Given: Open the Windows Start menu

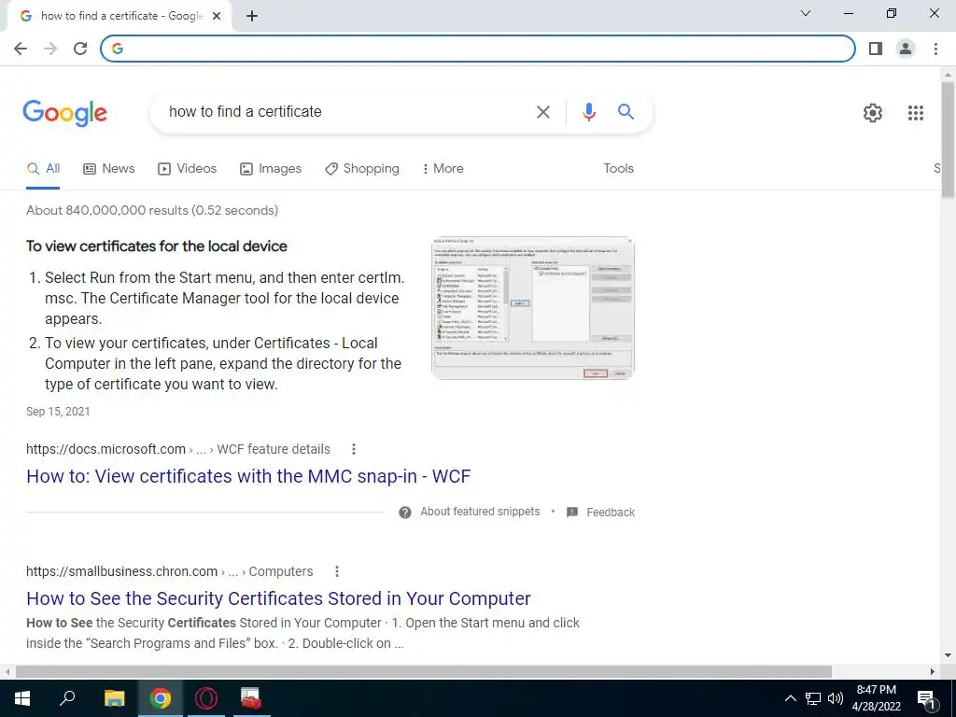Looking at the screenshot, I should click(x=22, y=698).
